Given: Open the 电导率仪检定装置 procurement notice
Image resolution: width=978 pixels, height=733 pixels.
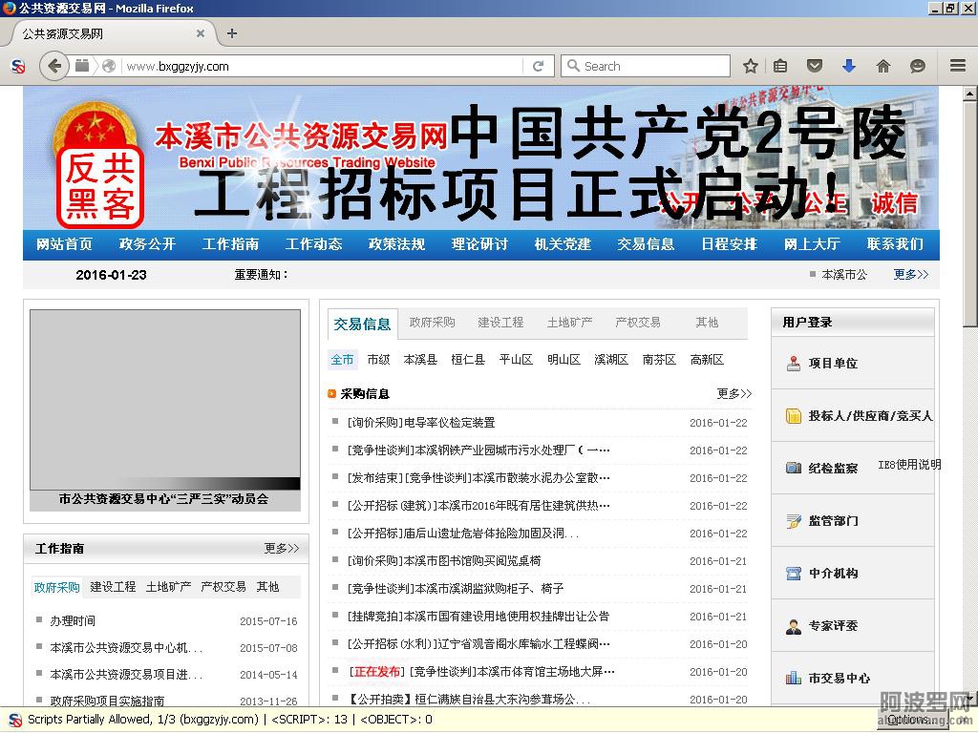Looking at the screenshot, I should pyautogui.click(x=421, y=423).
